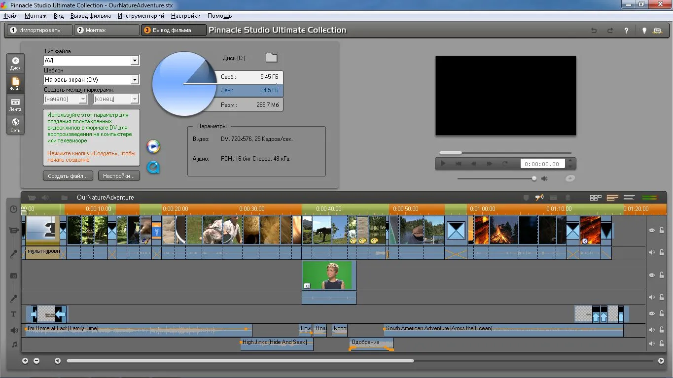Click the Undo arrow icon
The height and width of the screenshot is (378, 673).
(x=594, y=31)
